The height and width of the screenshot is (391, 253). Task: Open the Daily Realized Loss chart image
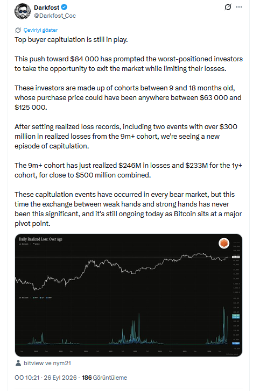click(129, 295)
